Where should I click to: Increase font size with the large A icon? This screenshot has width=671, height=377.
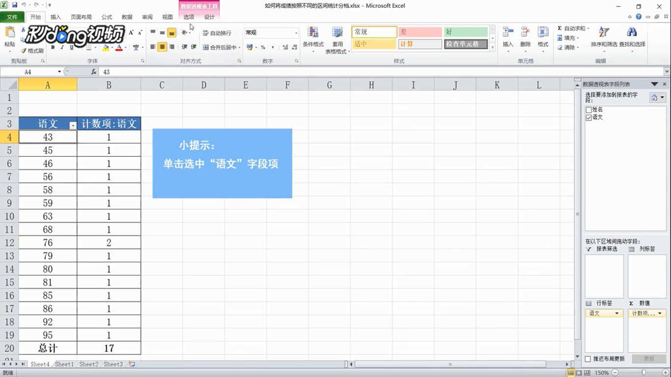point(131,32)
